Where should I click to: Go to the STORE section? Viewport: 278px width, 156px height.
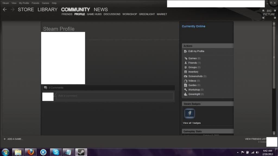[x=26, y=9]
